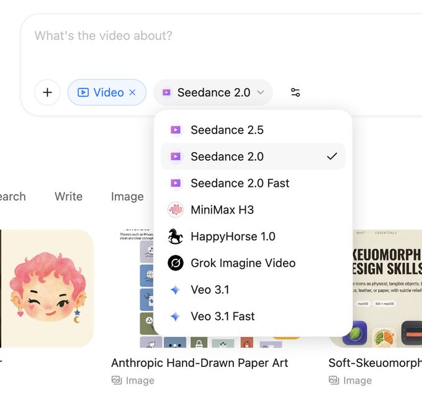Select the Video mode chip
Screen dimensions: 422x396
click(x=107, y=92)
